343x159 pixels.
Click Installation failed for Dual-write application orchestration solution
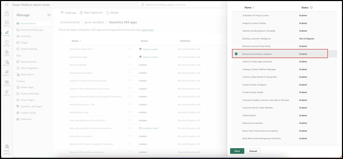tap(150, 128)
